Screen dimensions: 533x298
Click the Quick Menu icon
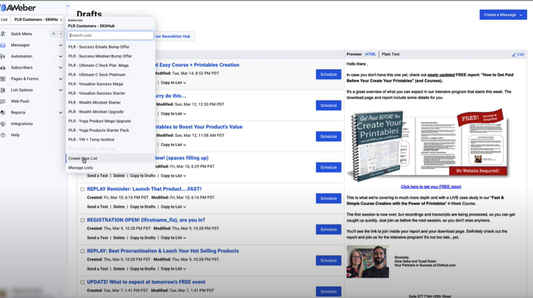click(x=3, y=34)
